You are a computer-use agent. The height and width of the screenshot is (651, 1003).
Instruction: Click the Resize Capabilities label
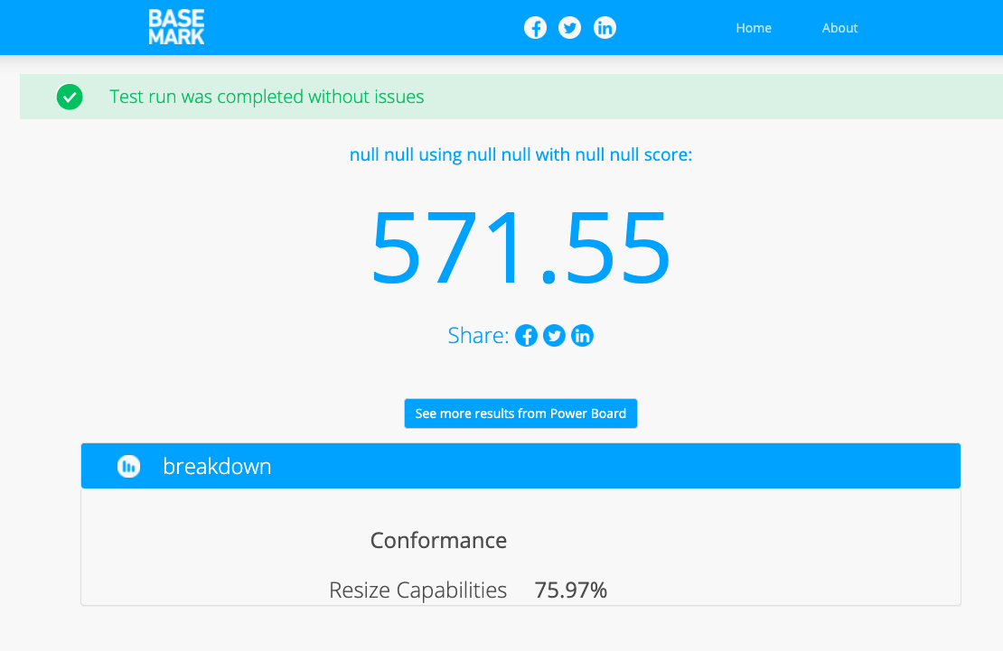(x=417, y=591)
